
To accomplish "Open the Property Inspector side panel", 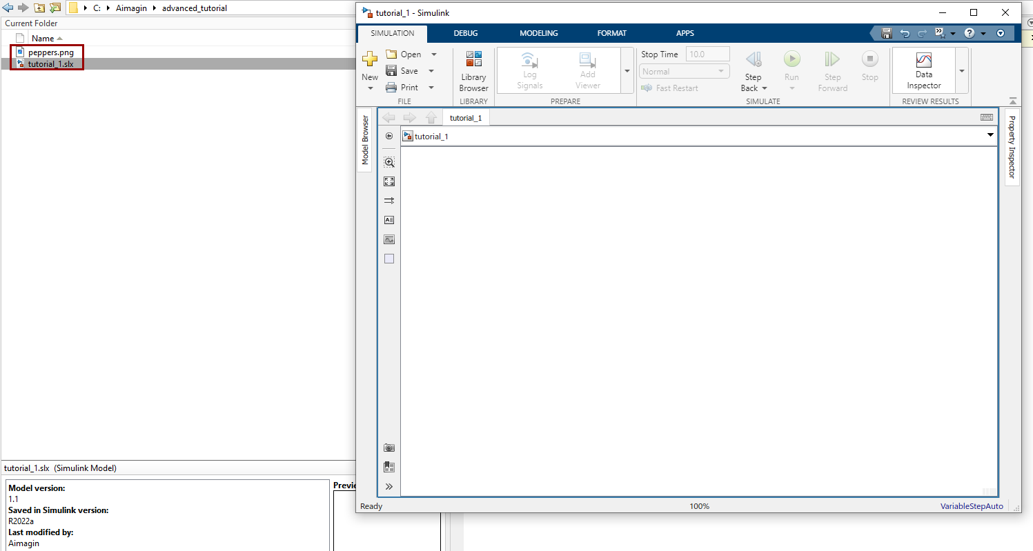I will pyautogui.click(x=1012, y=147).
